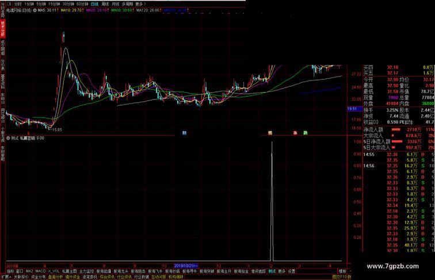
Task: Click the red 涨 marker icon
Action: (x=295, y=133)
